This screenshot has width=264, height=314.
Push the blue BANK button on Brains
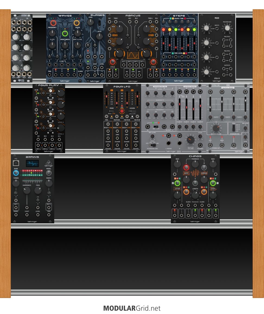point(16,173)
